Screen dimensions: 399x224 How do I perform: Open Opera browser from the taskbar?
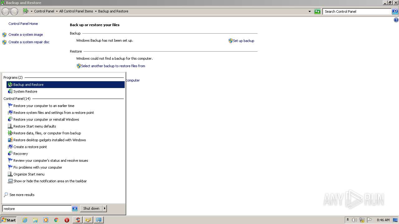67,220
